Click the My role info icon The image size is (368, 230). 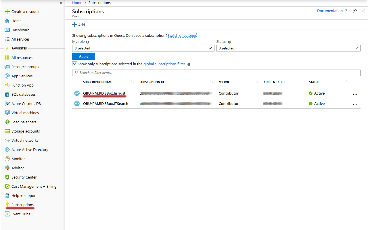(x=88, y=42)
